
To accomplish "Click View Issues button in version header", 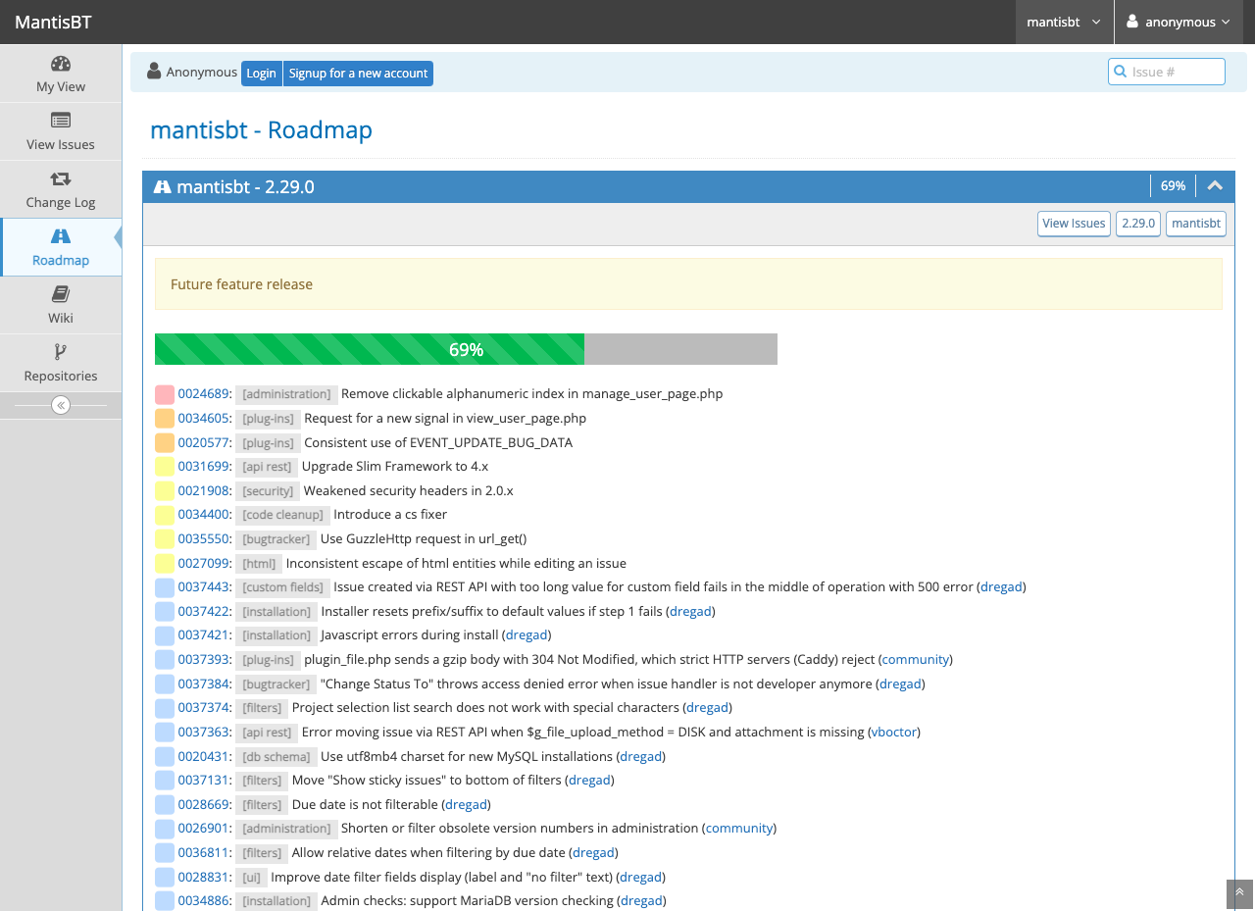I will click(1074, 224).
